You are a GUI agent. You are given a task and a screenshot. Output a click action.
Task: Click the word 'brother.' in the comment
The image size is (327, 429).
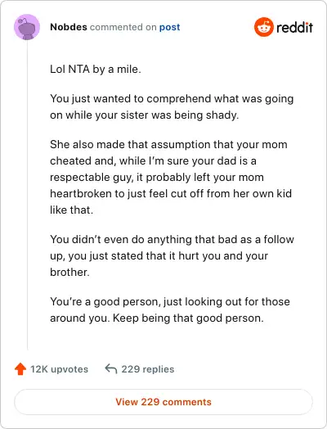click(x=69, y=273)
